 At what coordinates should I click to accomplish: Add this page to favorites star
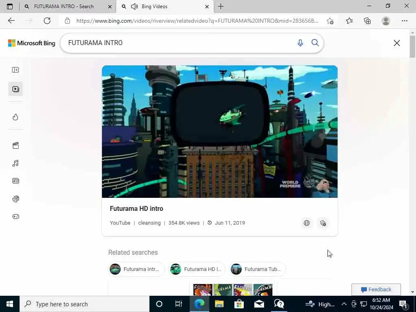click(330, 21)
